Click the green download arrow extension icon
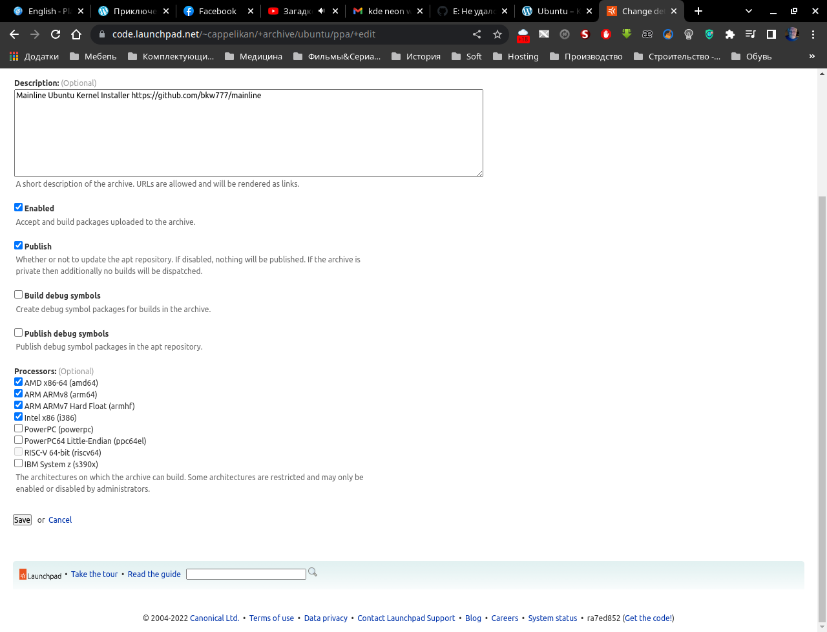This screenshot has height=632, width=827. click(x=626, y=34)
